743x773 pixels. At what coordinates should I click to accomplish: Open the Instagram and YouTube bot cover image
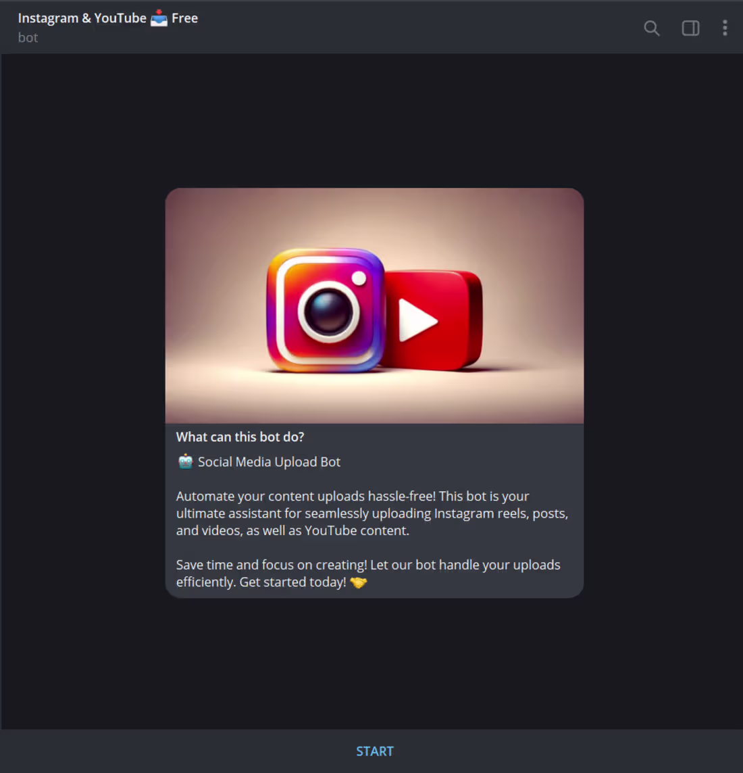(x=374, y=305)
